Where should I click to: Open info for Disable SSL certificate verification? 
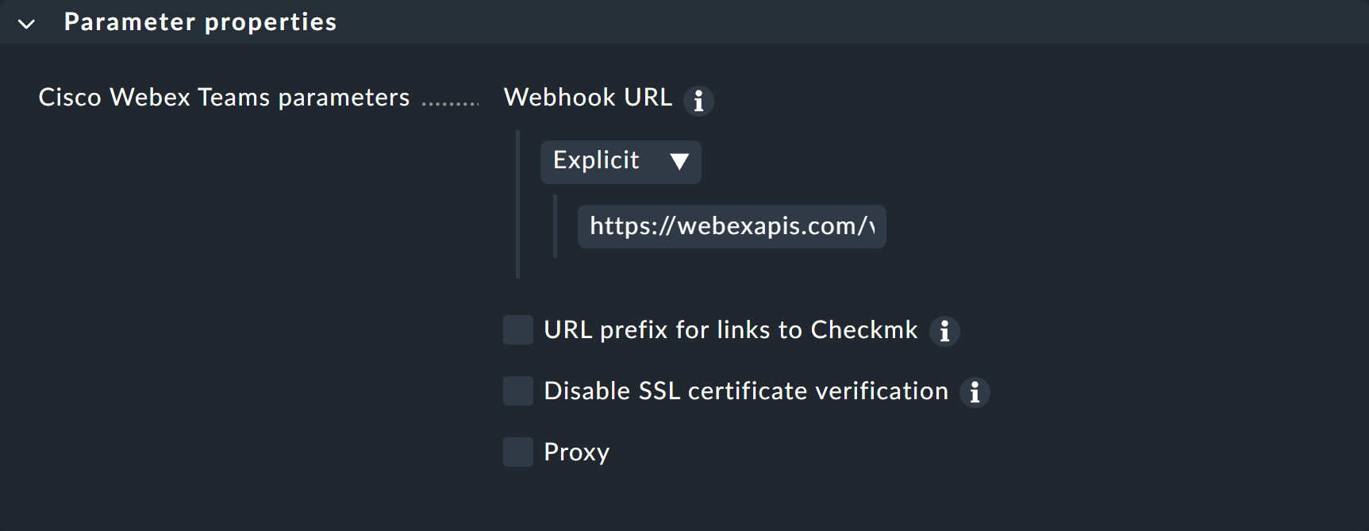point(975,392)
